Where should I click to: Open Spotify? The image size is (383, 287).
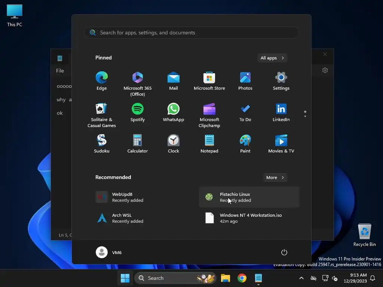click(x=138, y=112)
